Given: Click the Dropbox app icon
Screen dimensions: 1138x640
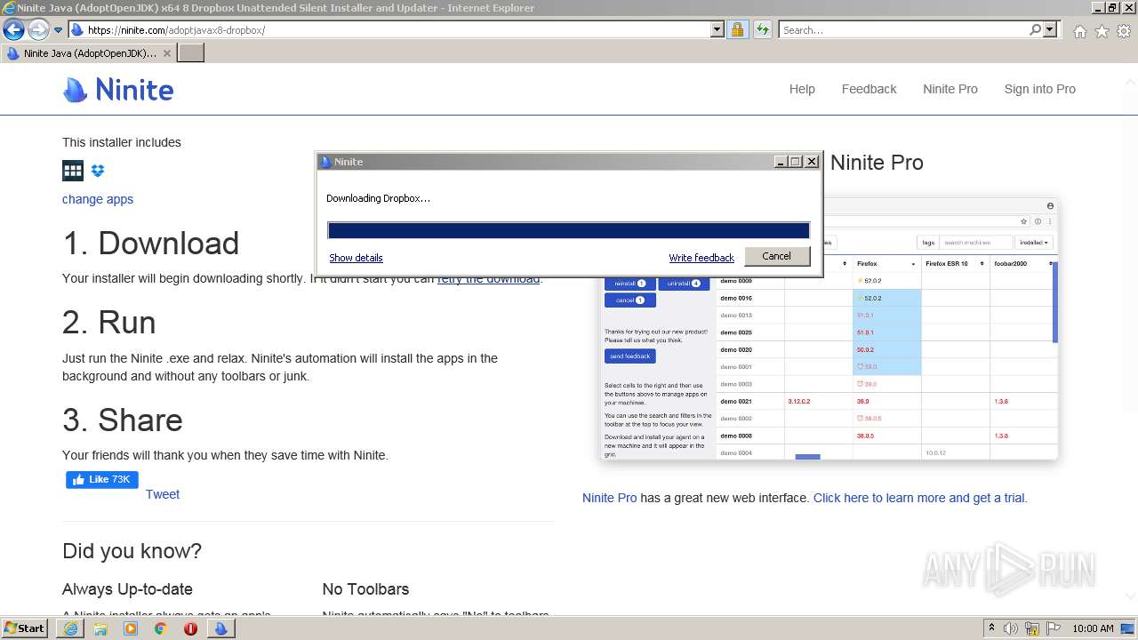Looking at the screenshot, I should (98, 171).
